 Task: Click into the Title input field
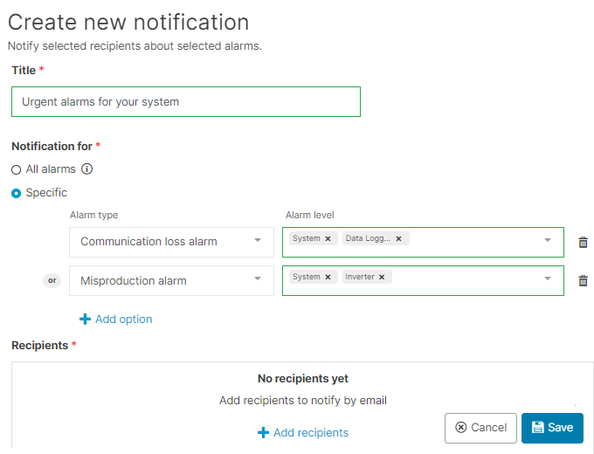[185, 102]
